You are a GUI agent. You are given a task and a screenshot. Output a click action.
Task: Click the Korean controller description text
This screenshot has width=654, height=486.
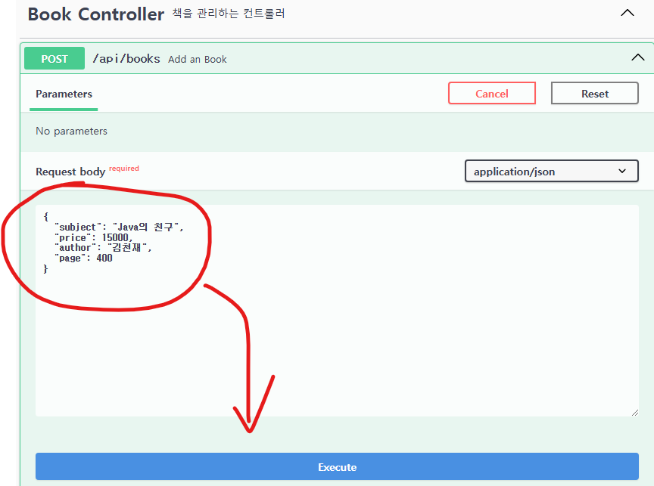(229, 14)
